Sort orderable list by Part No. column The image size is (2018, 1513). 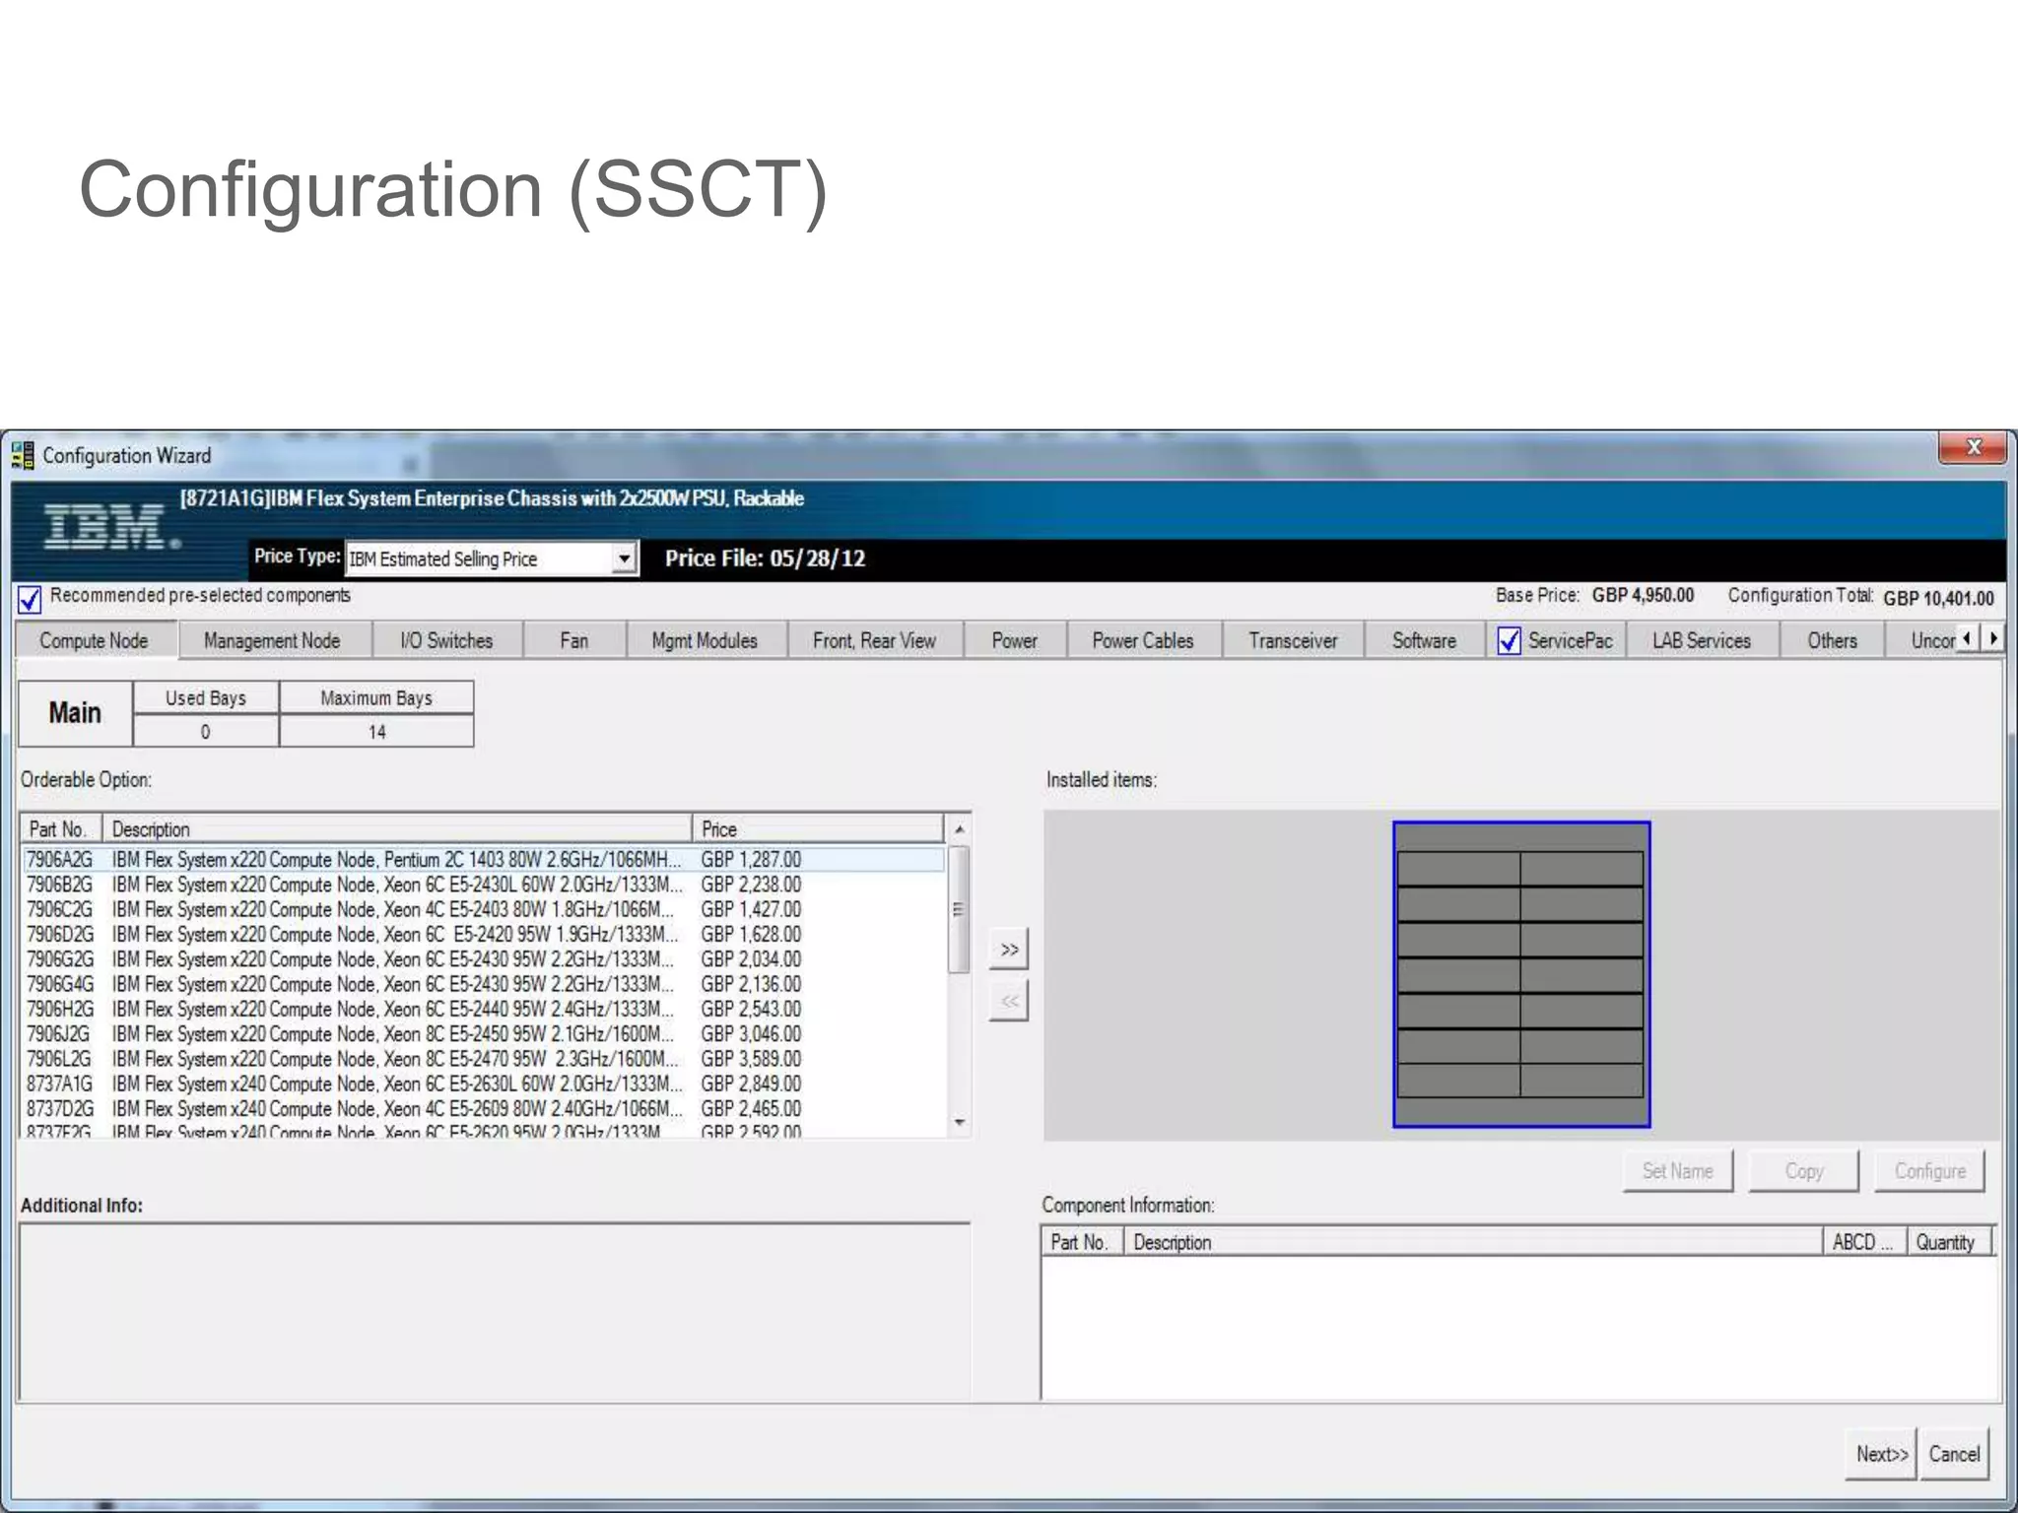[x=61, y=829]
